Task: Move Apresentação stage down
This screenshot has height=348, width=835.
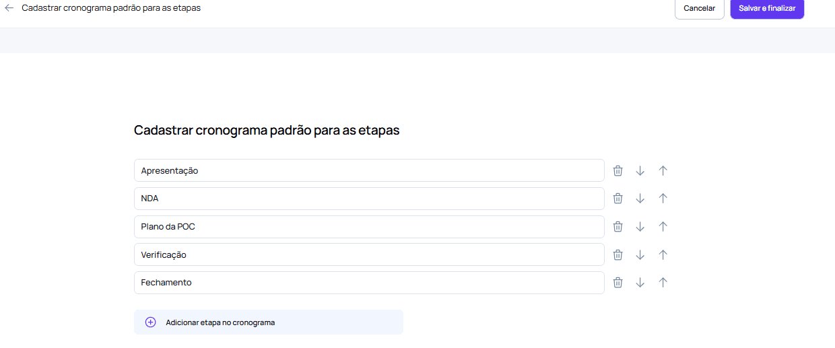Action: pyautogui.click(x=640, y=170)
